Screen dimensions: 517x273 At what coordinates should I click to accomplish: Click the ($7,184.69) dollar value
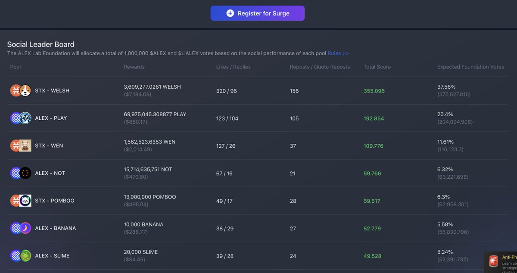coord(137,94)
